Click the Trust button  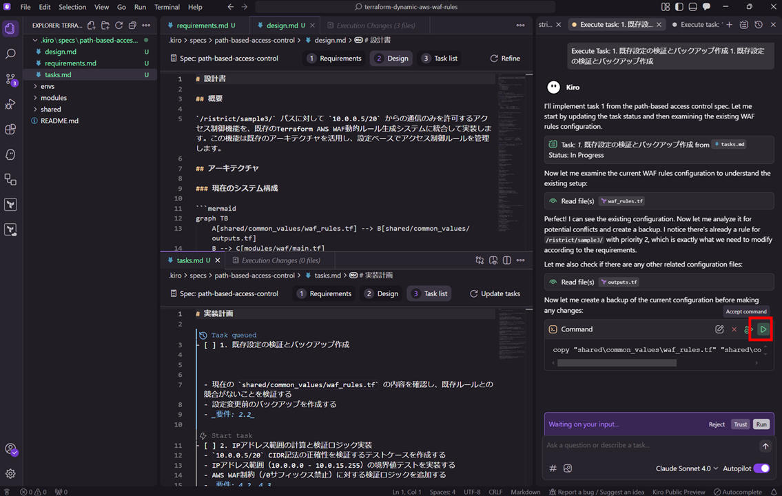740,424
